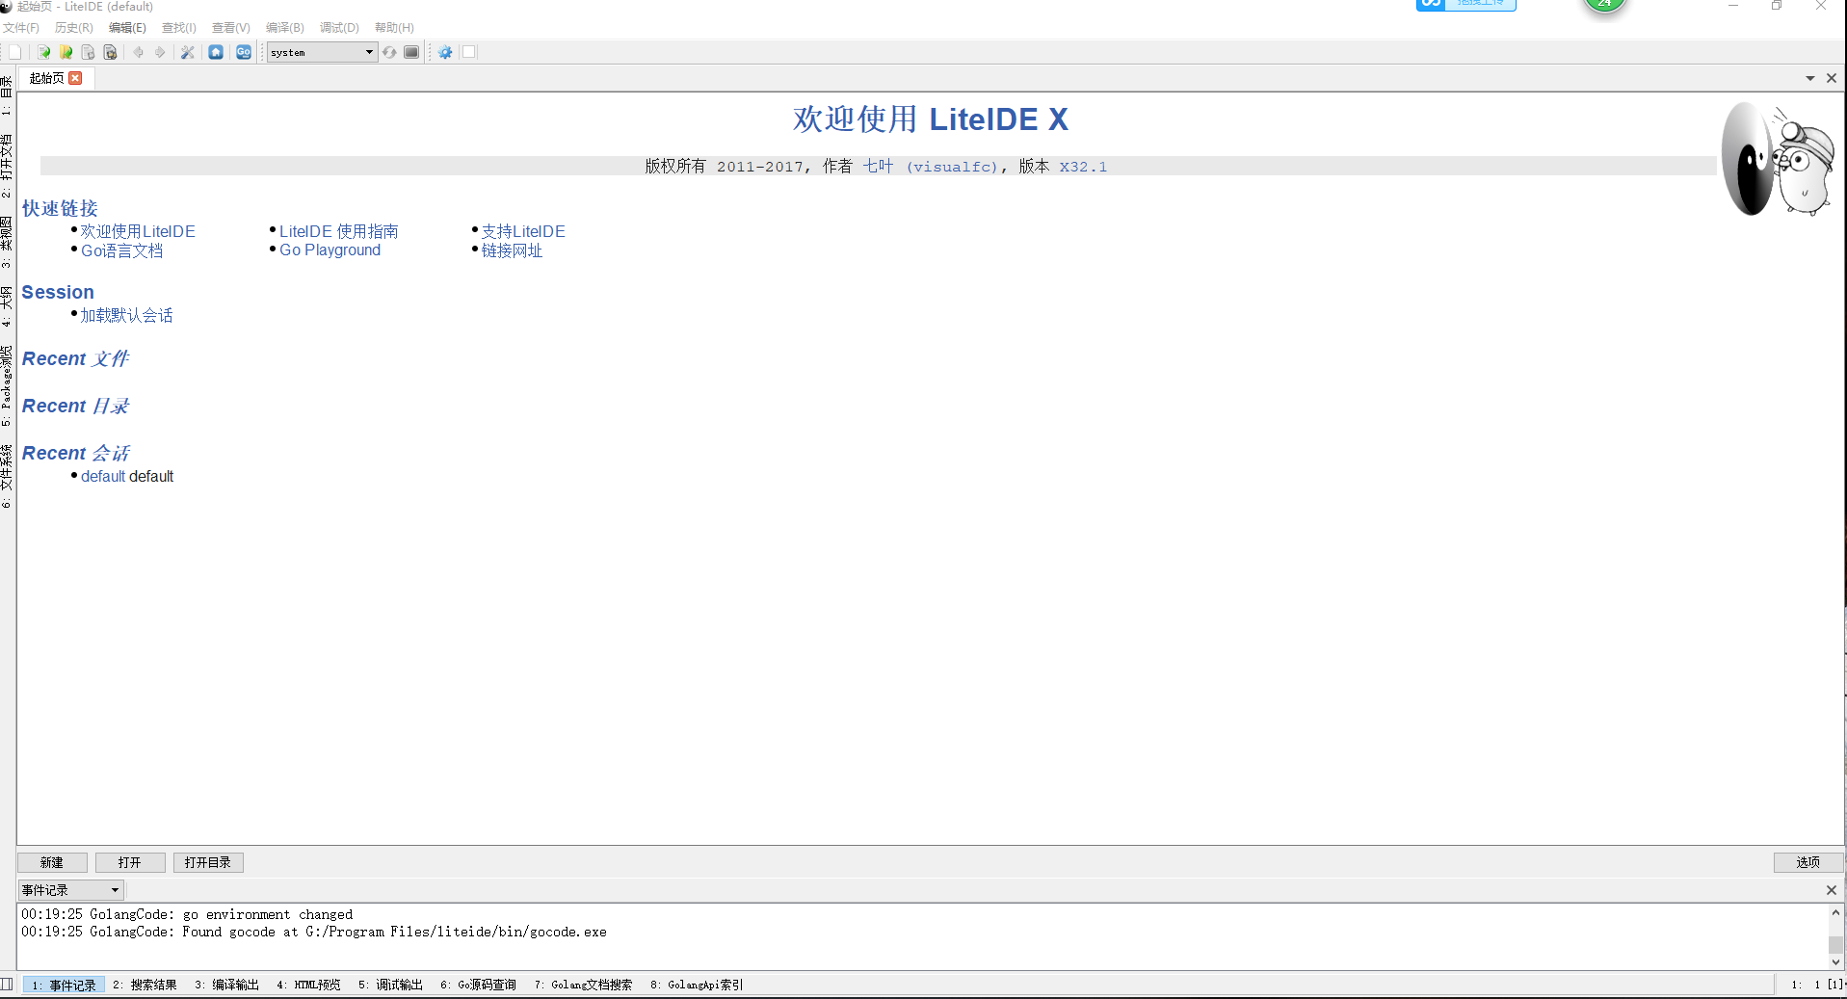Click the empty white box toolbar icon
Image resolution: width=1847 pixels, height=999 pixels.
[469, 52]
